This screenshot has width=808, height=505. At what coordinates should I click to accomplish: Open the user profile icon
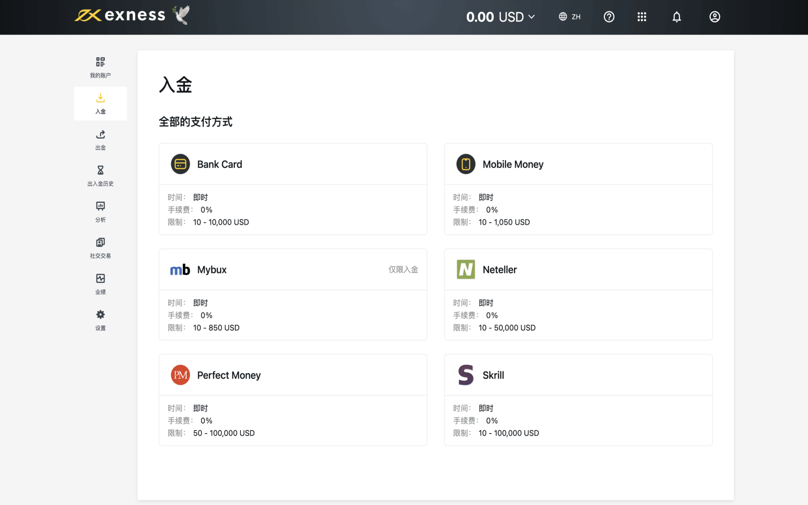click(x=715, y=17)
